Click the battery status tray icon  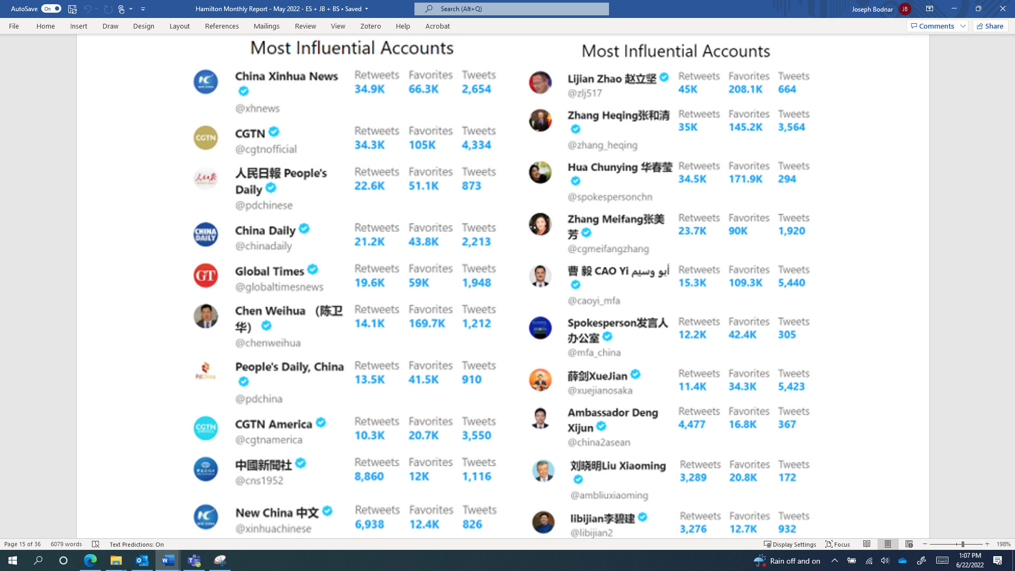851,560
